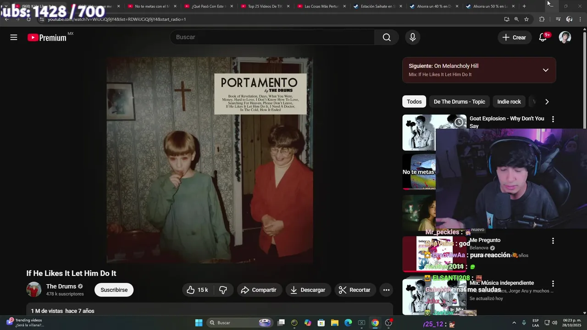Viewport: 587px width, 330px height.
Task: Expand the Siguiente playlist panel
Action: pos(546,70)
